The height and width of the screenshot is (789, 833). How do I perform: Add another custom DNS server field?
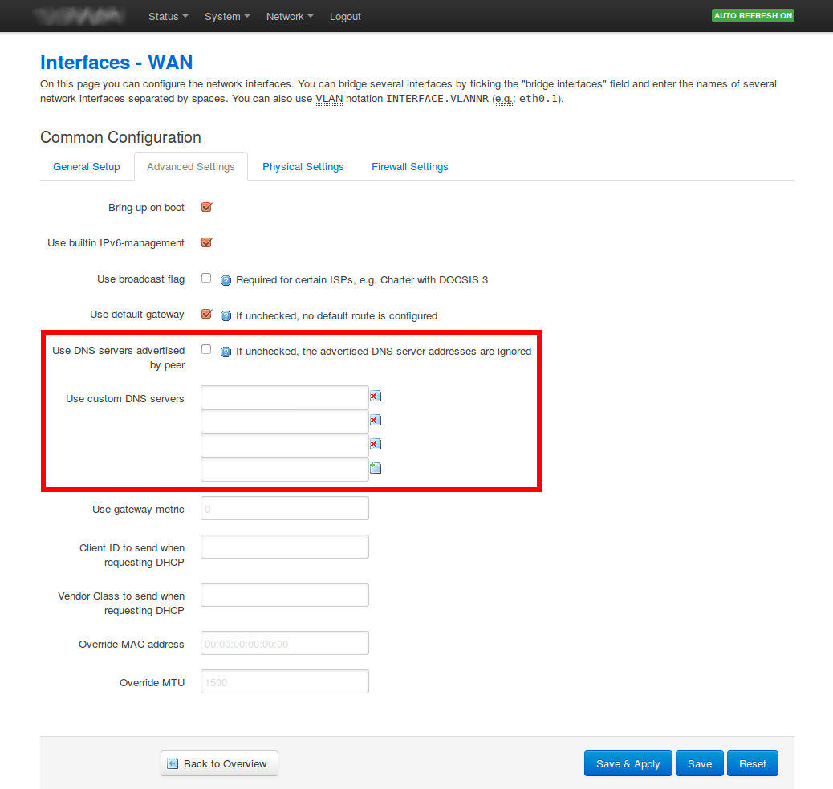[375, 468]
